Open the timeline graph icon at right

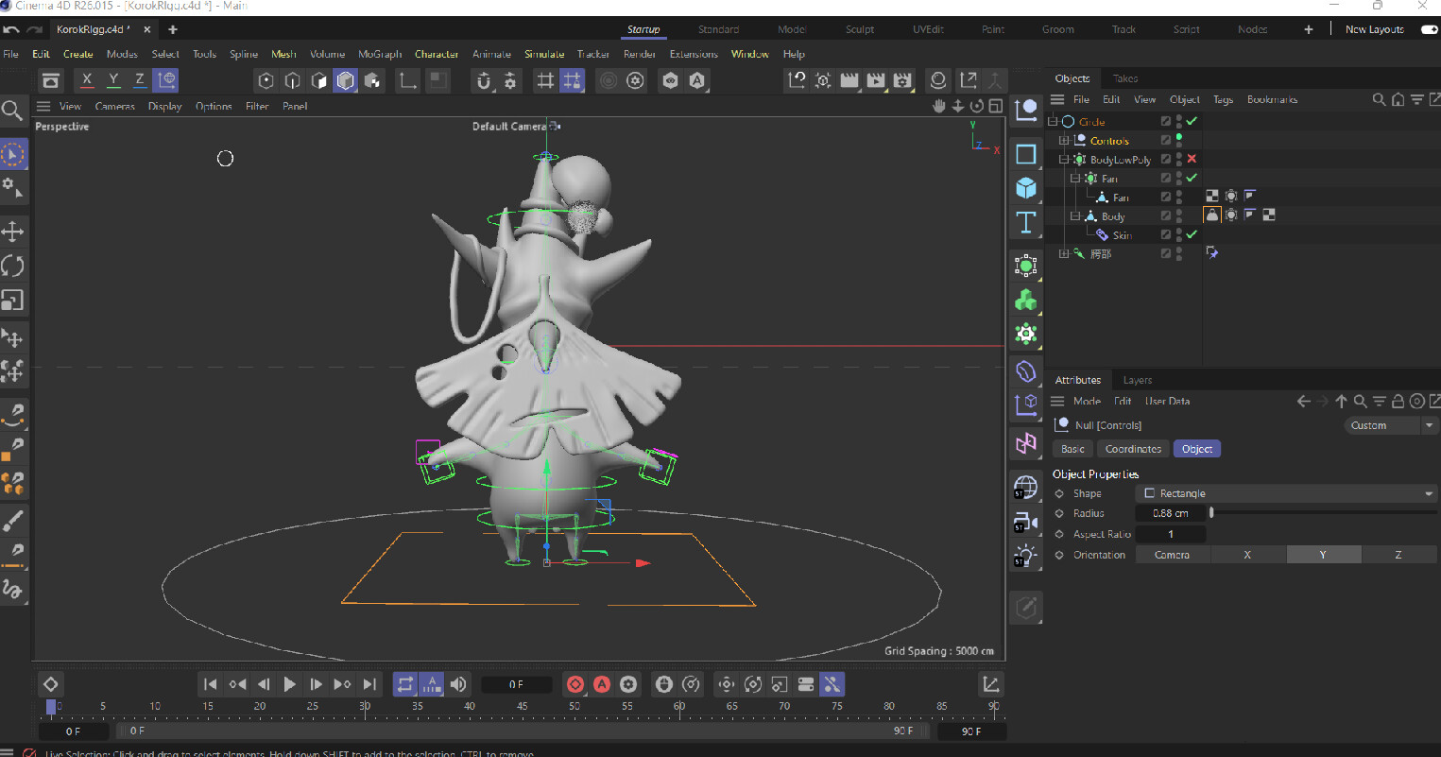pyautogui.click(x=991, y=684)
